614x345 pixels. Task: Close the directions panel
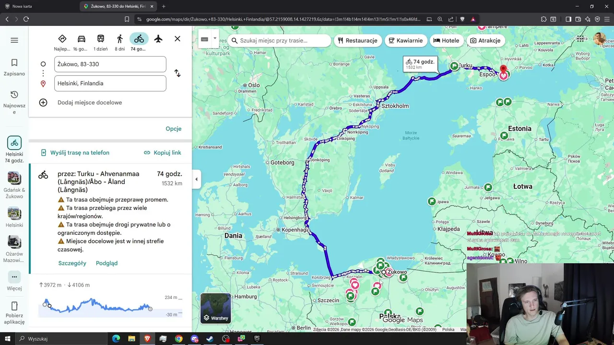coord(177,39)
